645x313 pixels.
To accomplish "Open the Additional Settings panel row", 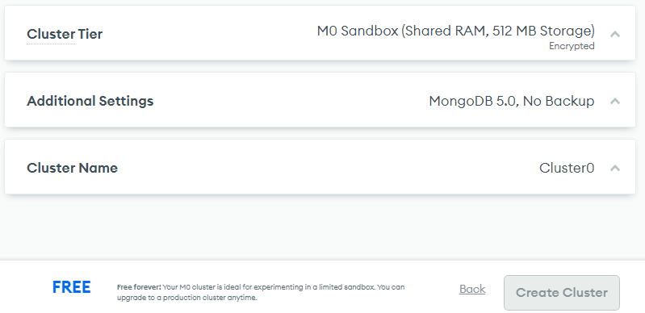I will 320,100.
